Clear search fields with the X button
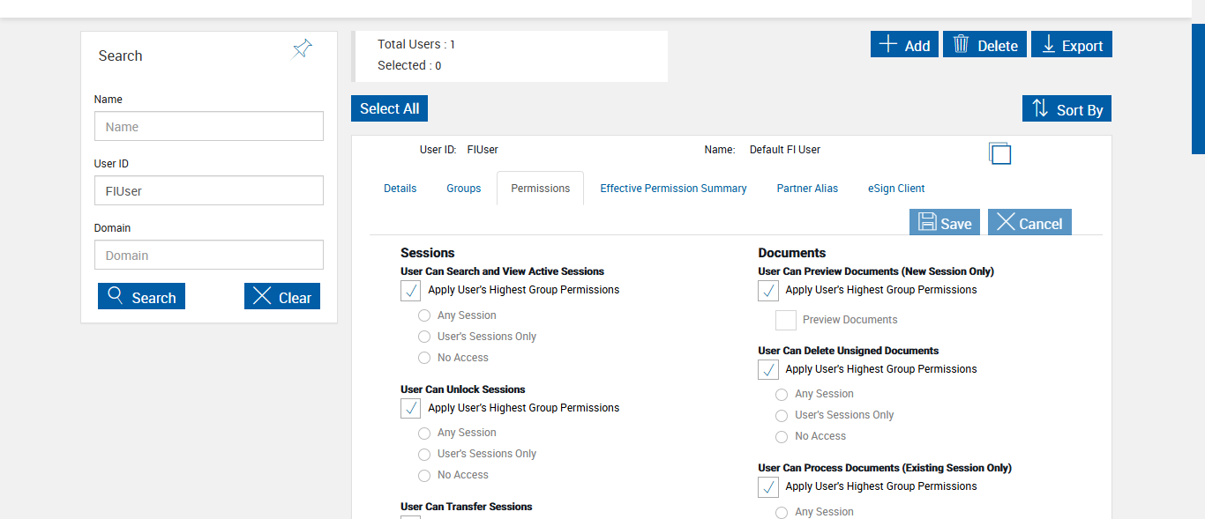The image size is (1205, 519). 282,297
